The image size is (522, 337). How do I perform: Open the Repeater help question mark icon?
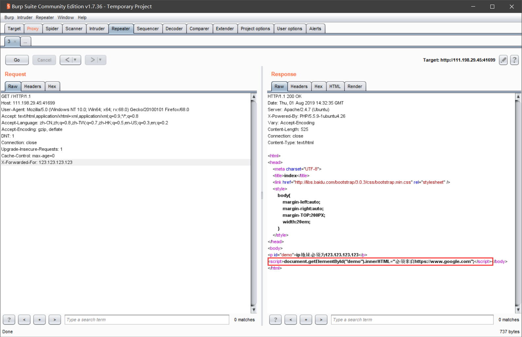(x=514, y=60)
